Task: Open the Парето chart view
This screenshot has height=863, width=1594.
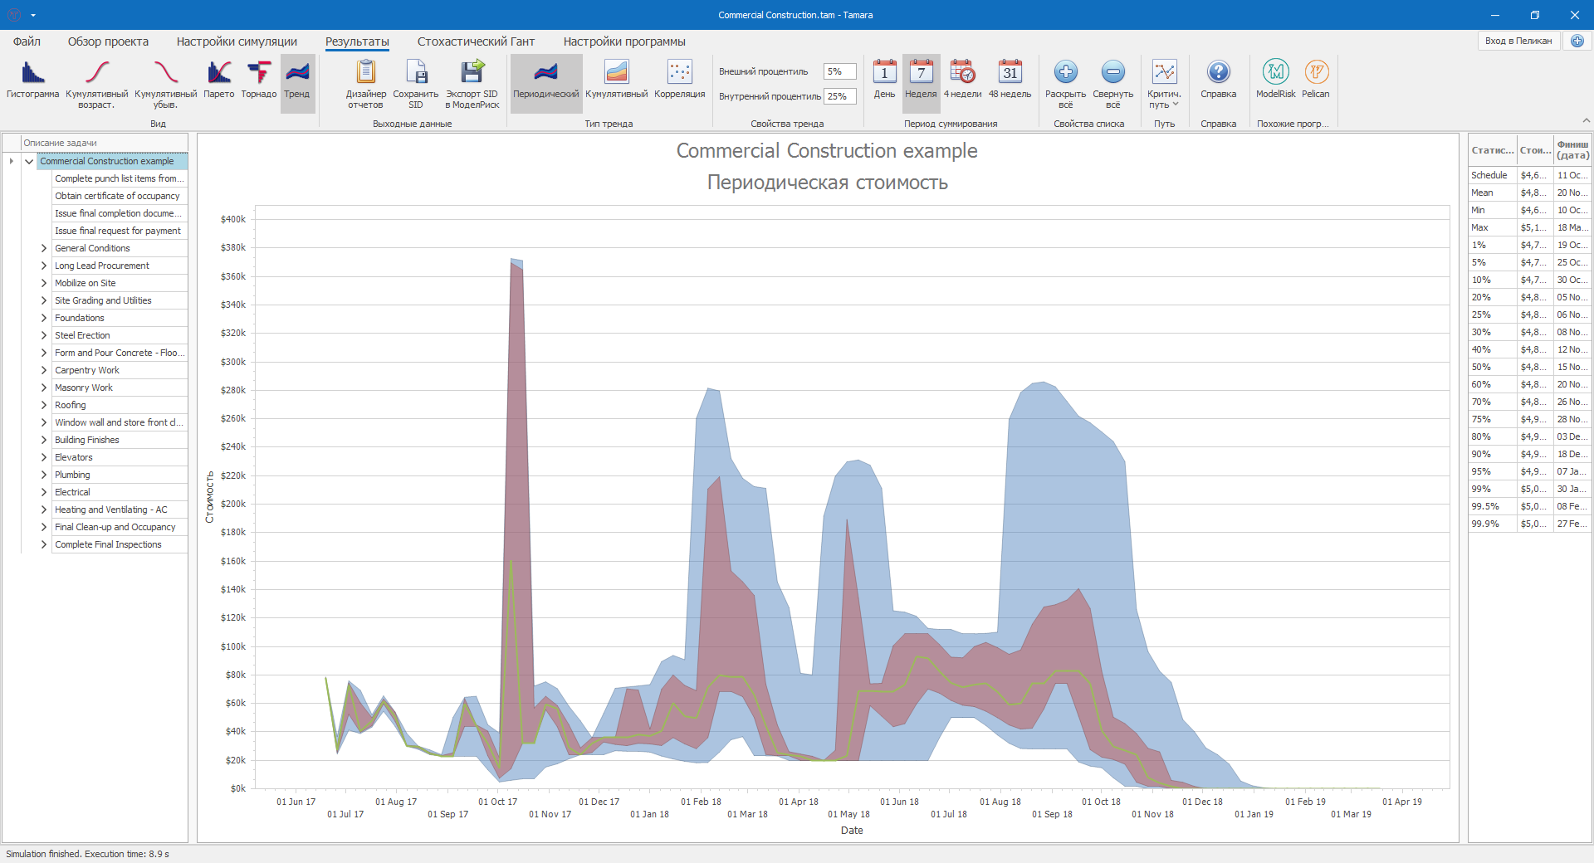Action: pyautogui.click(x=219, y=80)
